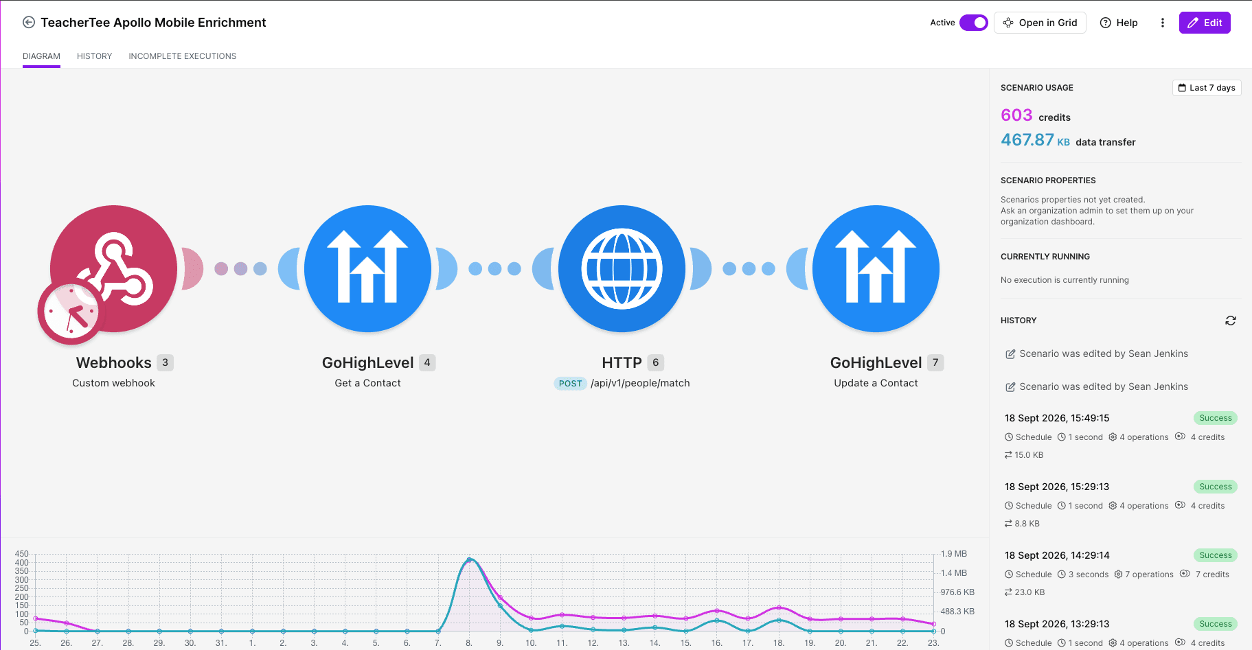The height and width of the screenshot is (650, 1252).
Task: Toggle the Active scenario switch
Action: coord(973,23)
